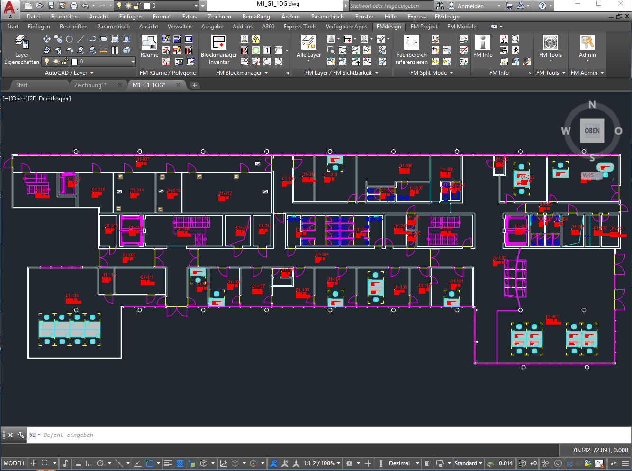This screenshot has width=632, height=471.
Task: Toggle lineweight display in status bar
Action: (x=168, y=463)
